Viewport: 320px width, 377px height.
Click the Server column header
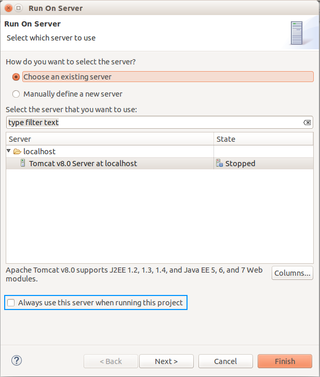[110, 139]
